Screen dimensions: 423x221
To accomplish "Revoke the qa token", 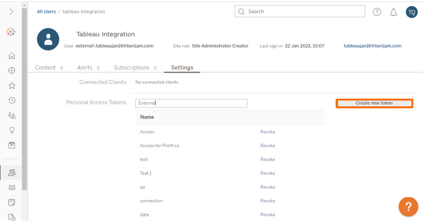I will (x=268, y=187).
